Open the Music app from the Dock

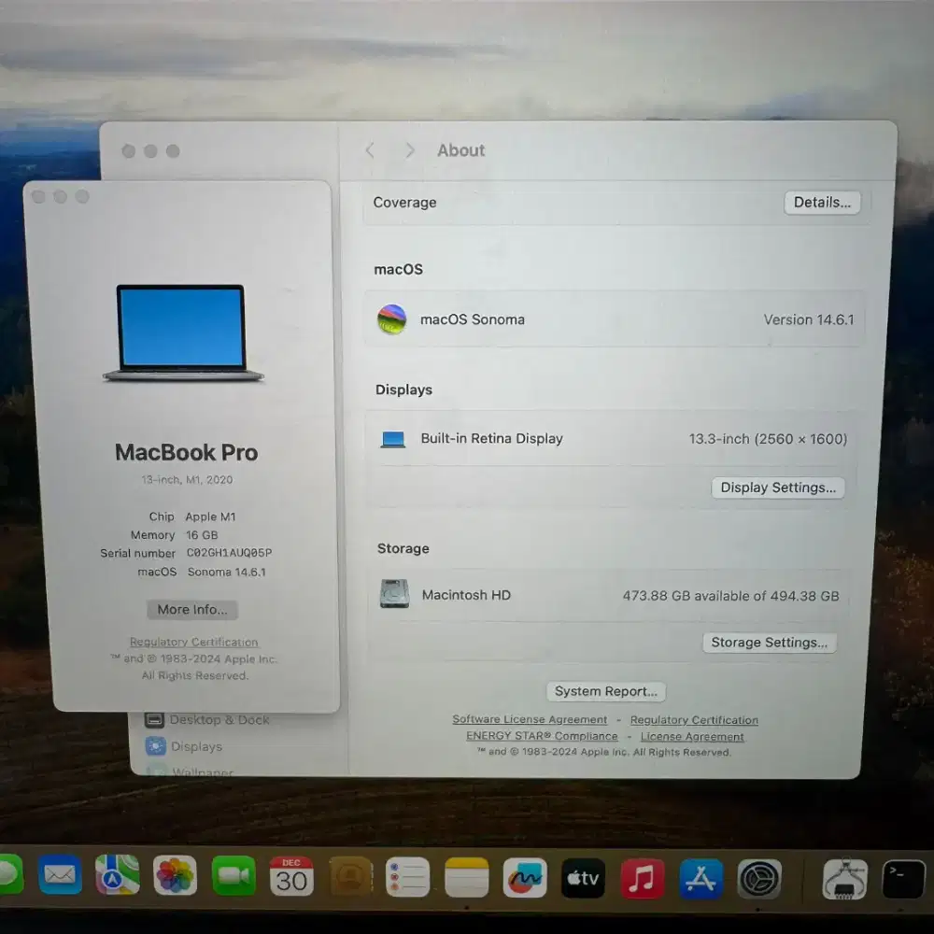(x=641, y=876)
